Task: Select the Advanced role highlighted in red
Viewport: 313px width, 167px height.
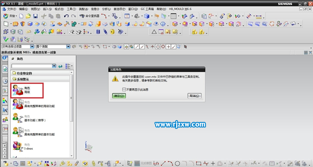Action: (x=27, y=90)
